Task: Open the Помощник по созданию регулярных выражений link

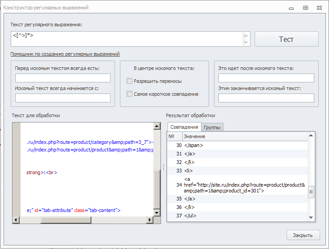Action: (x=65, y=54)
